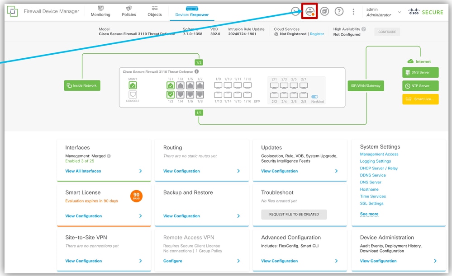The image size is (452, 276).
Task: Click the green DNS Server box
Action: coord(421,73)
